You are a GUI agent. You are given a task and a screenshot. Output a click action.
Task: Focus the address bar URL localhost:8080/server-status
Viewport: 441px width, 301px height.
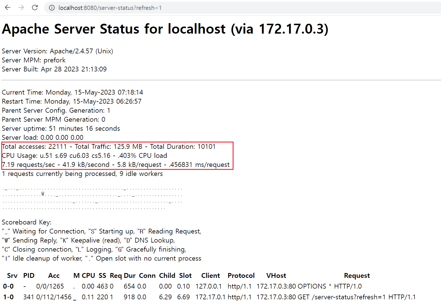(110, 8)
